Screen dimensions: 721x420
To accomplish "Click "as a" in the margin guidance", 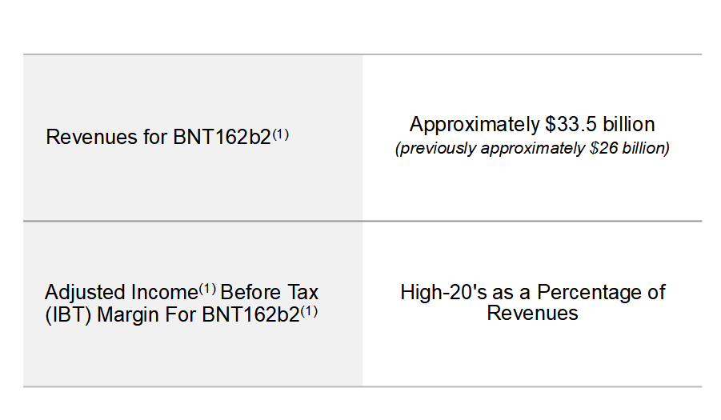I will (506, 292).
